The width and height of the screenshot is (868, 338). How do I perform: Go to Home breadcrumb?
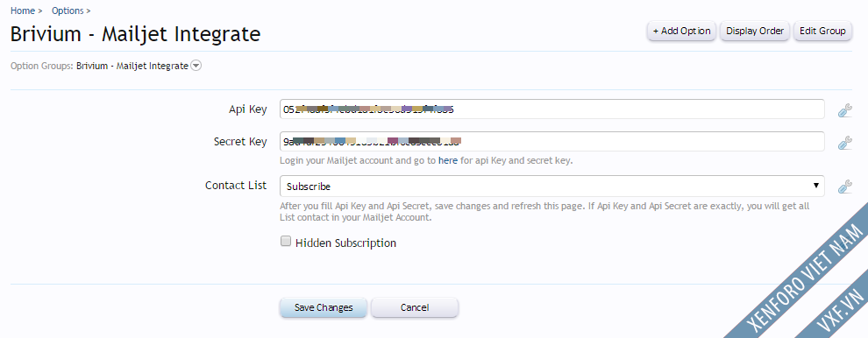point(22,11)
